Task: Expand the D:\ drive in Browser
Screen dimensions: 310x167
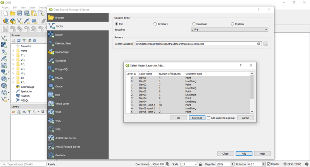Action: tap(13, 60)
